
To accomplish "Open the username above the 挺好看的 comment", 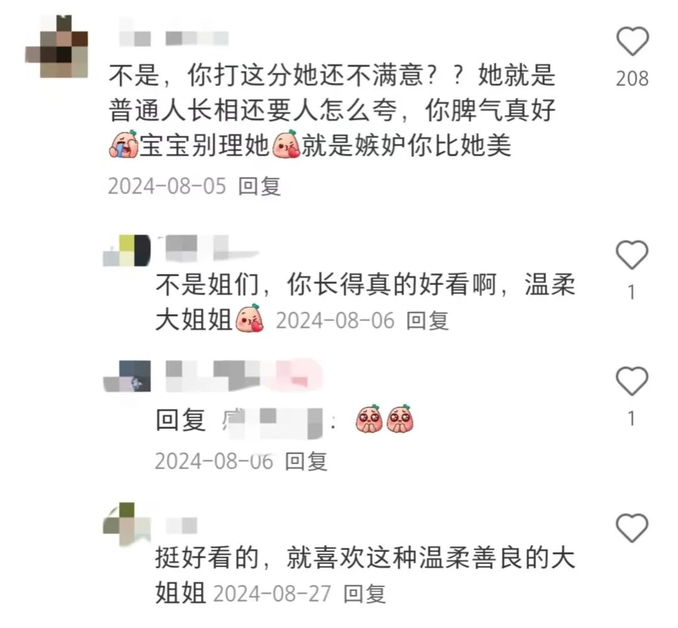I will (x=181, y=525).
